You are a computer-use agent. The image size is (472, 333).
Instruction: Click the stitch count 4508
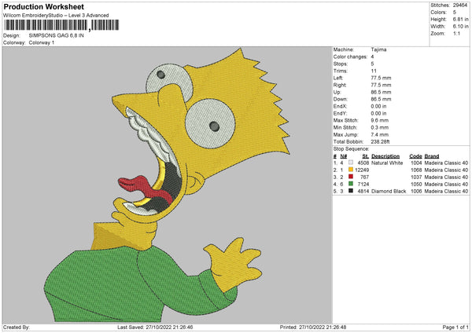click(x=363, y=163)
